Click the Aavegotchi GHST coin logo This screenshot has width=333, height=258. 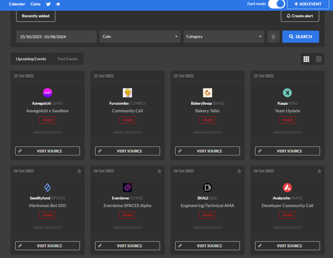click(x=47, y=93)
